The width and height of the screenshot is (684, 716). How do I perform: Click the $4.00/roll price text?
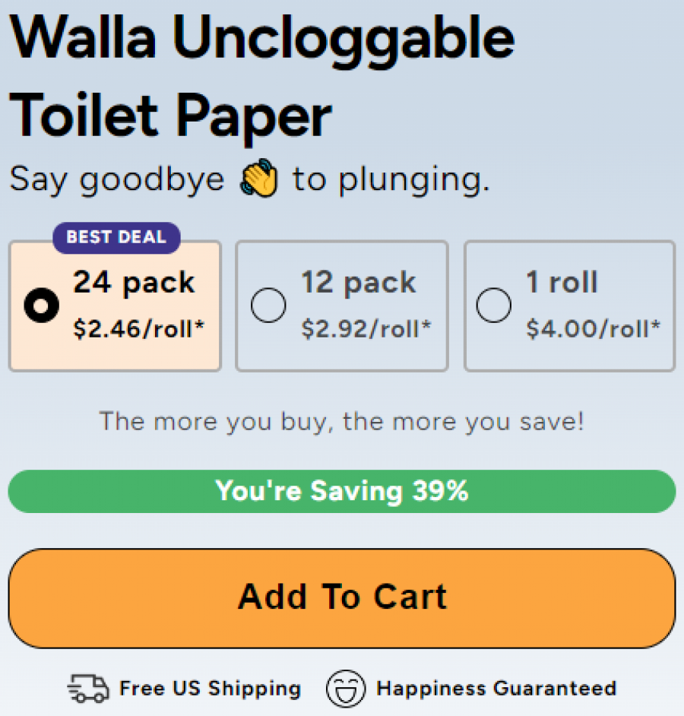pos(593,329)
